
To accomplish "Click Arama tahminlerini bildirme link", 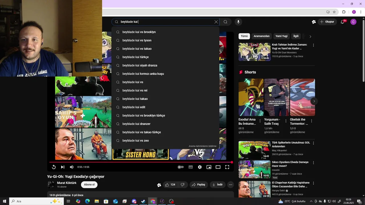I will 202,146.
